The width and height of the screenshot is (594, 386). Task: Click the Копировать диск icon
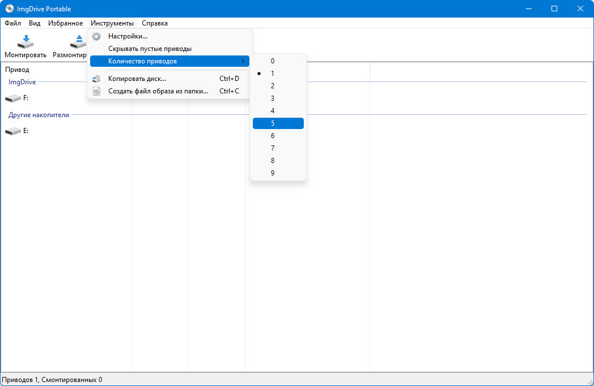pyautogui.click(x=96, y=79)
